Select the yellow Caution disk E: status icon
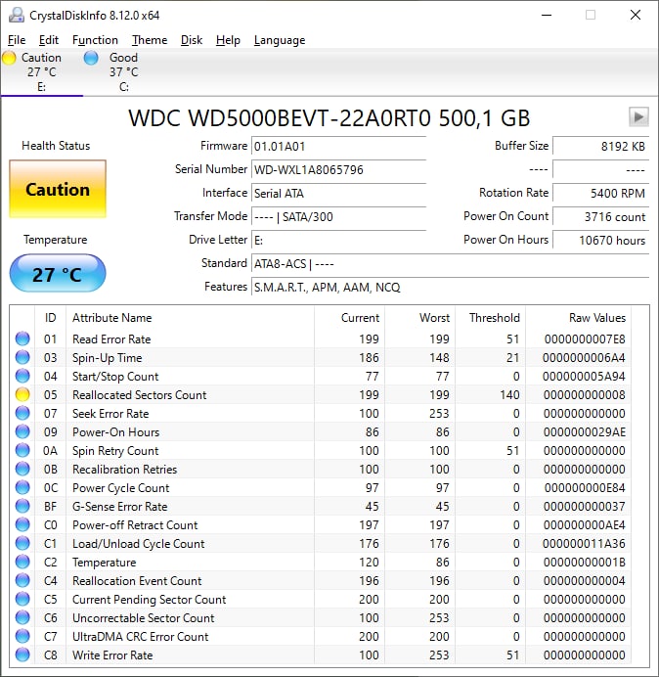 9,58
